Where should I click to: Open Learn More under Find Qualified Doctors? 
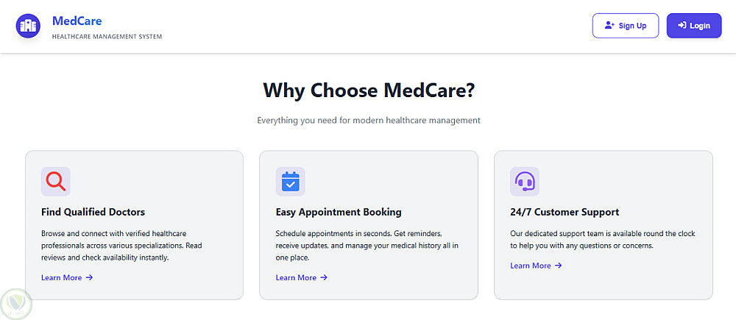pyautogui.click(x=62, y=277)
